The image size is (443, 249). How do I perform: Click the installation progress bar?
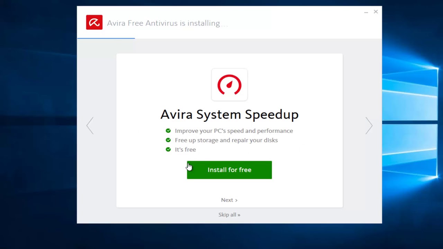point(229,38)
